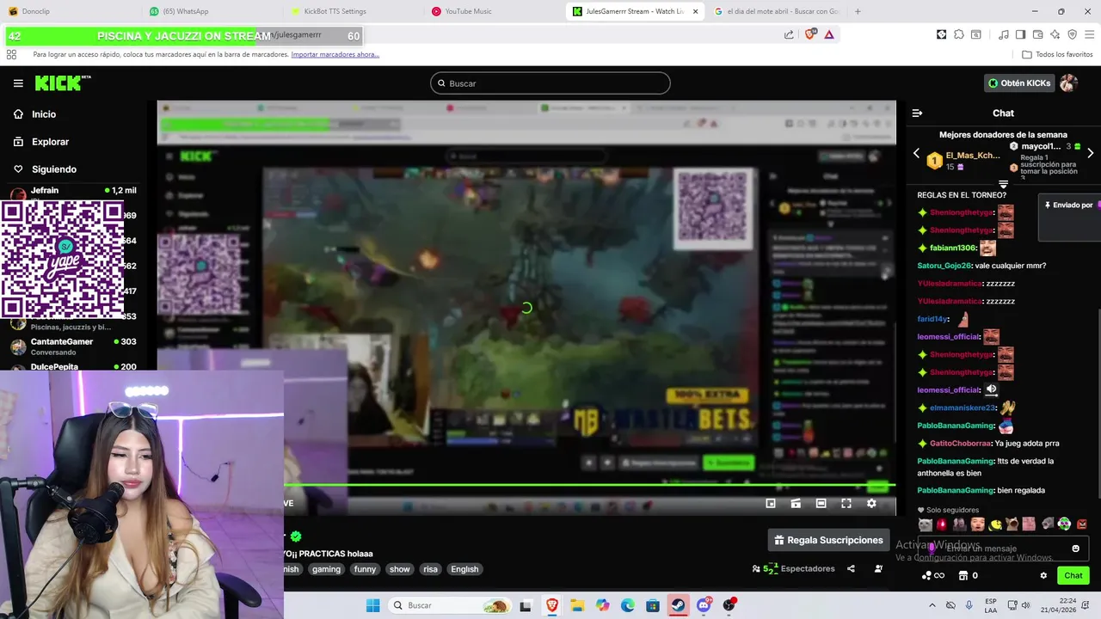Open File Explorer from the taskbar
1101x619 pixels.
click(x=576, y=605)
